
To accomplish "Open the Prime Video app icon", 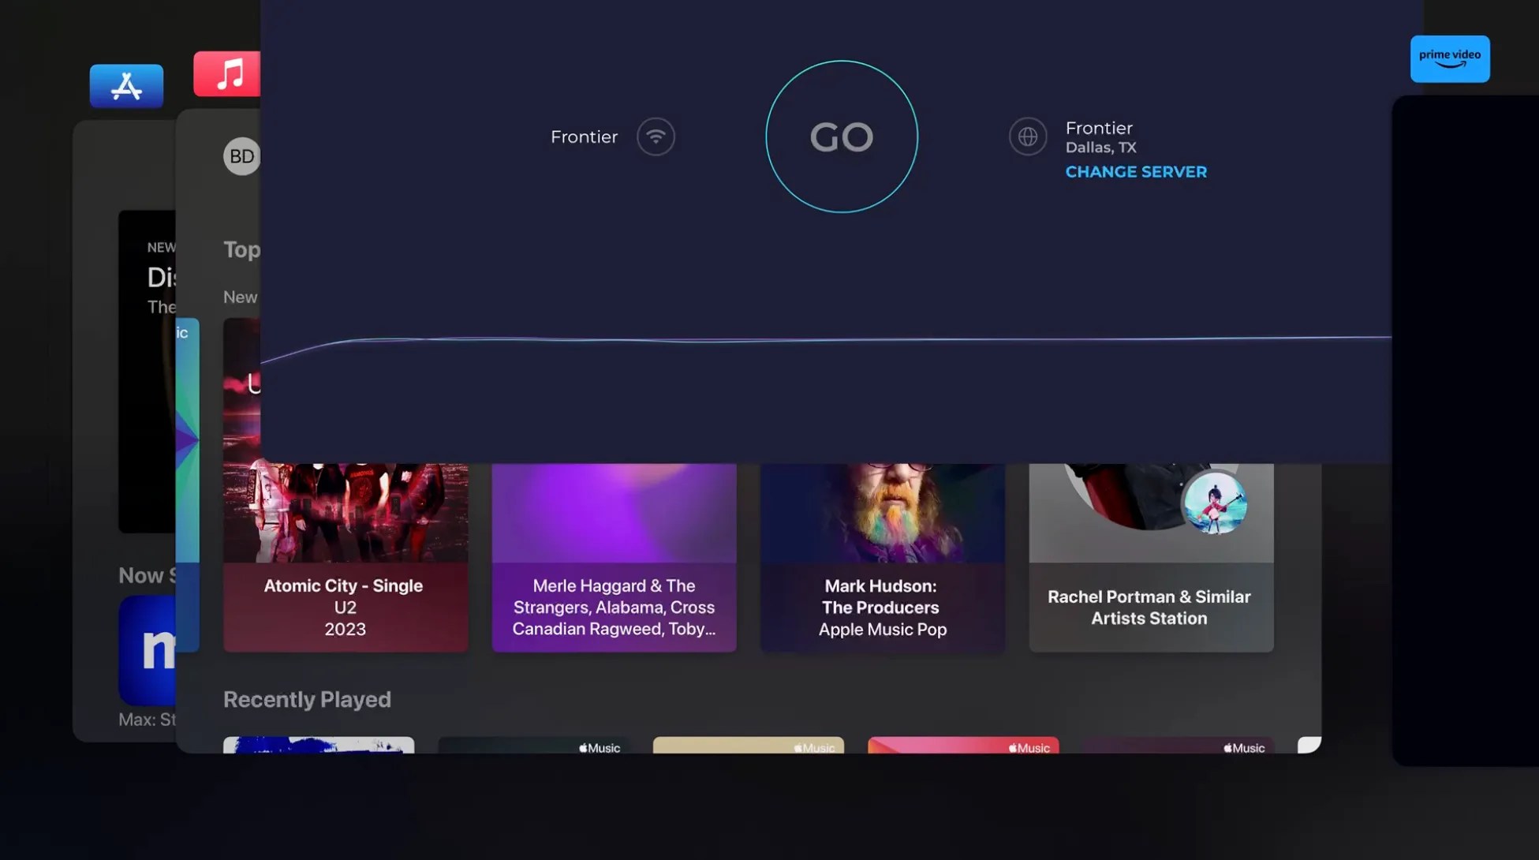I will click(x=1449, y=59).
